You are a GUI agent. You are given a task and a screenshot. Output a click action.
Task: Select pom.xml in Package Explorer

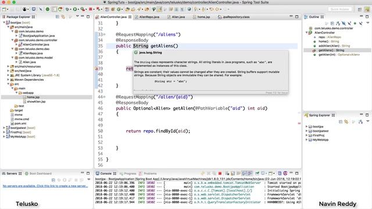(20, 124)
